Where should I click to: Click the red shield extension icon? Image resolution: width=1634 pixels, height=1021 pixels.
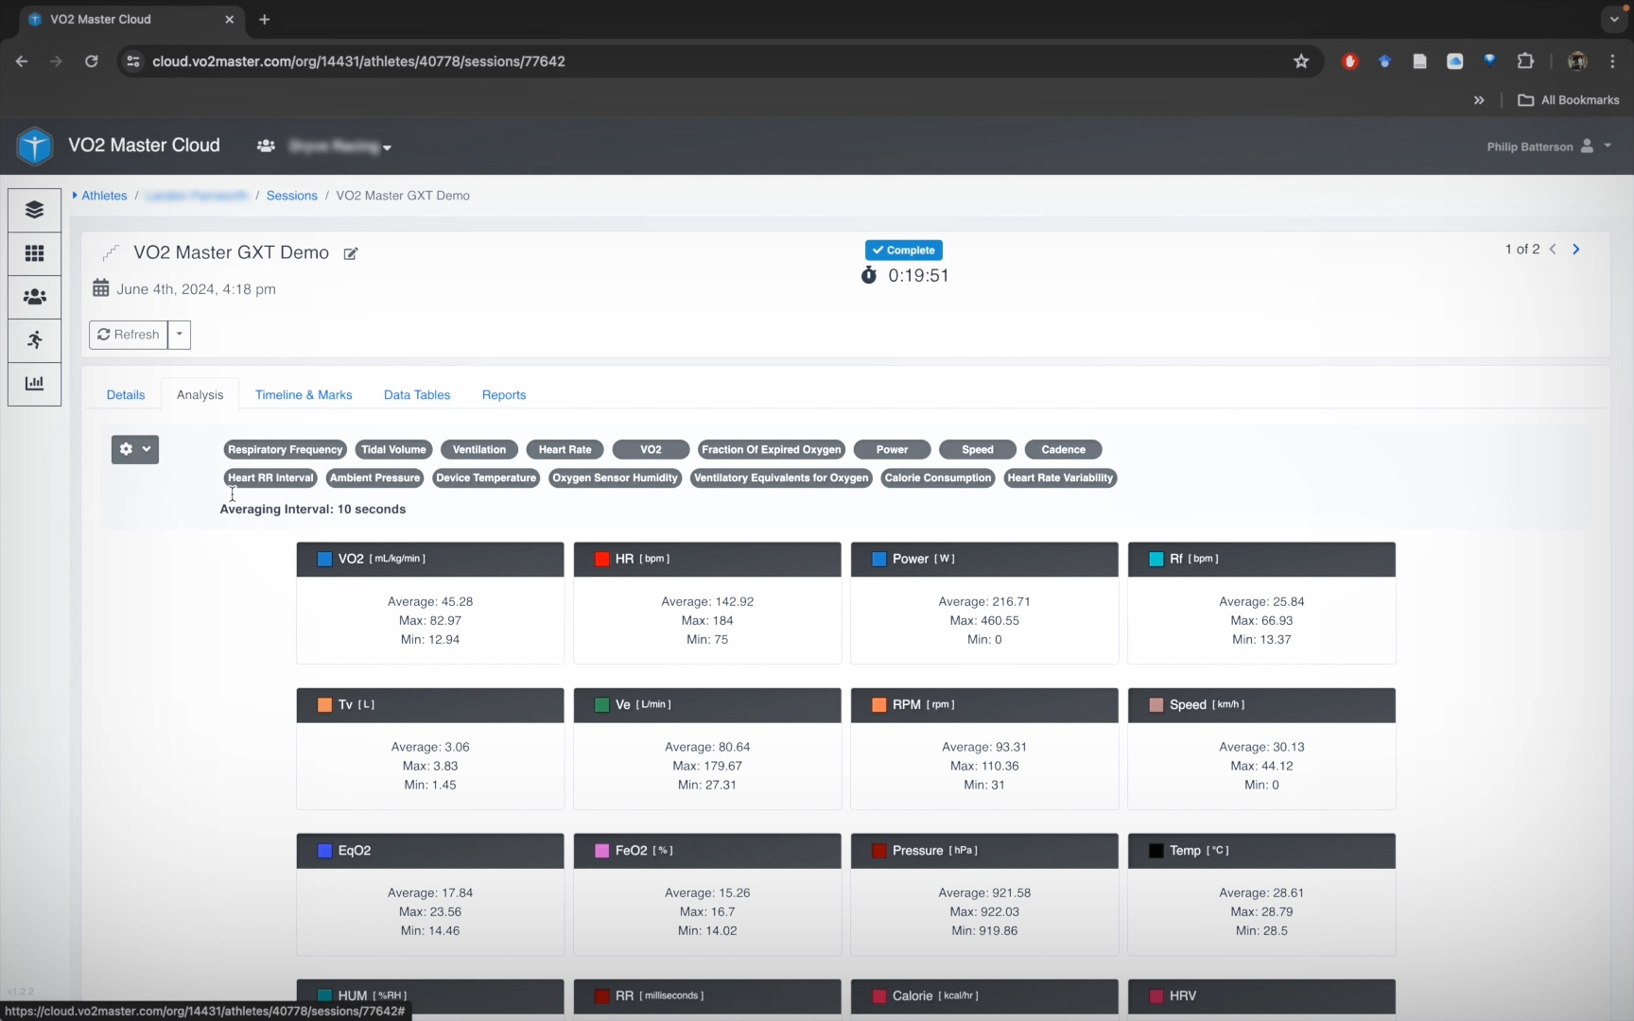point(1350,61)
